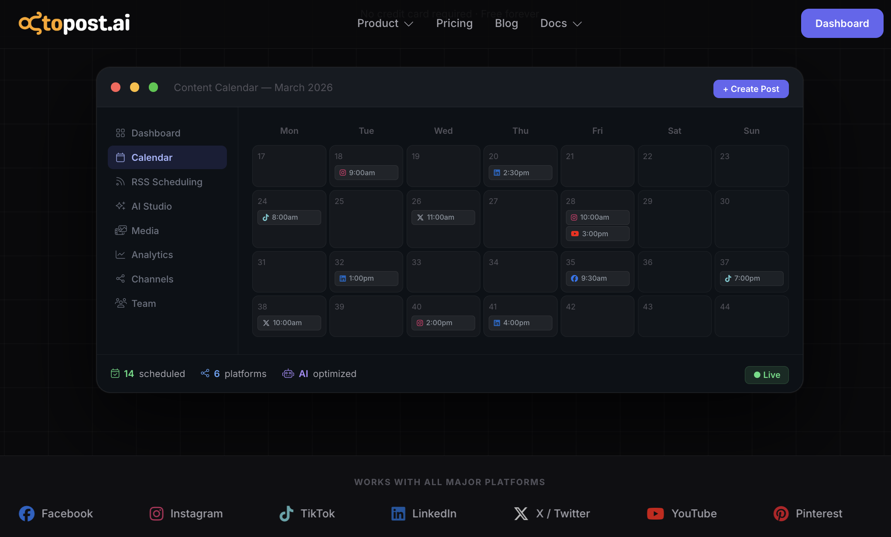Click the Instagram platform logo
The image size is (891, 537).
tap(157, 513)
